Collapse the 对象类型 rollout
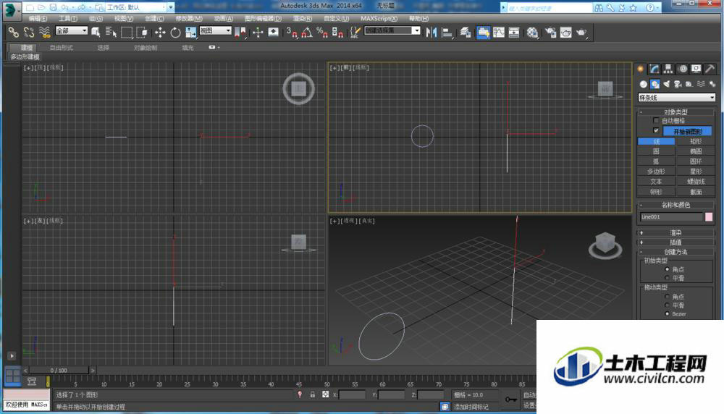The height and width of the screenshot is (414, 724). pos(676,111)
